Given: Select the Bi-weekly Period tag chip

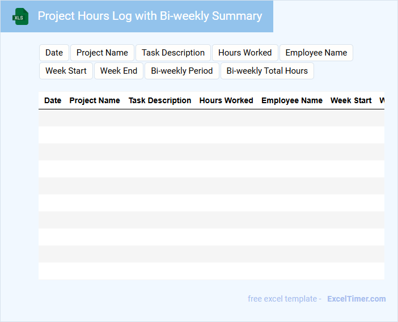Looking at the screenshot, I should coord(182,71).
